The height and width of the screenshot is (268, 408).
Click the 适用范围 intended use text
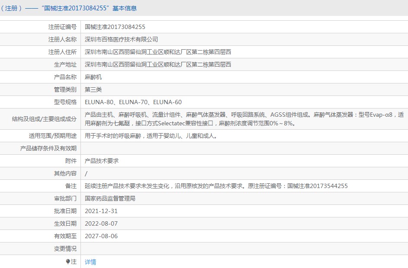tap(151, 136)
